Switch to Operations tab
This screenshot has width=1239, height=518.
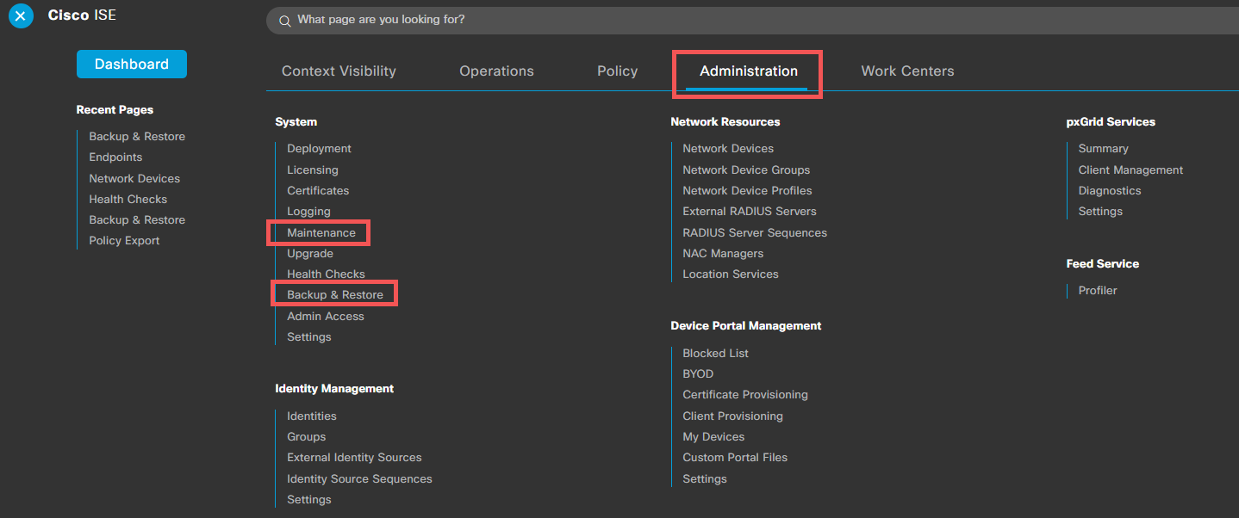tap(496, 71)
